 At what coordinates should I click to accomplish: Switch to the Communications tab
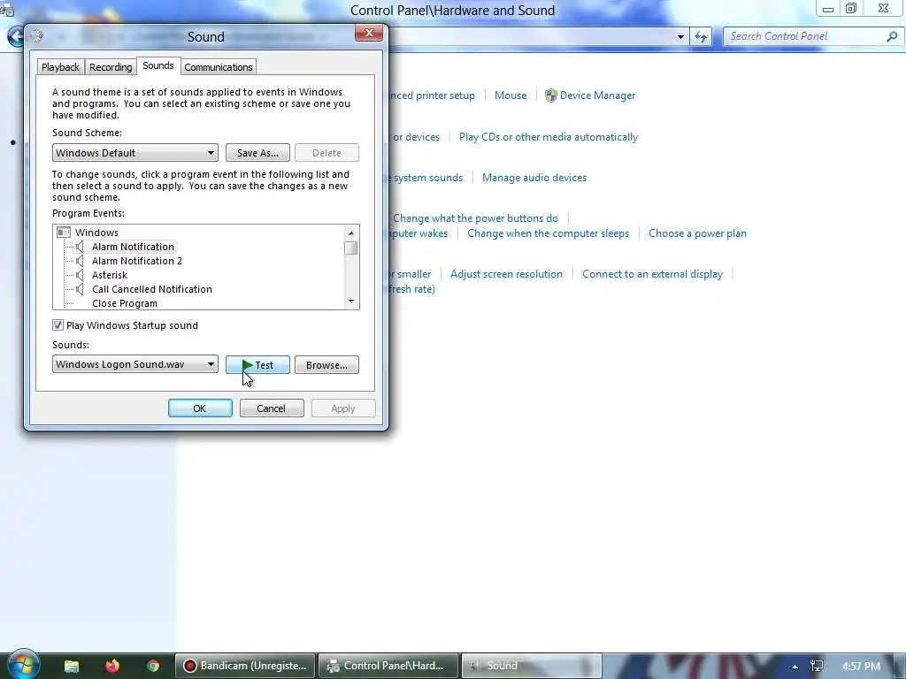pos(219,67)
